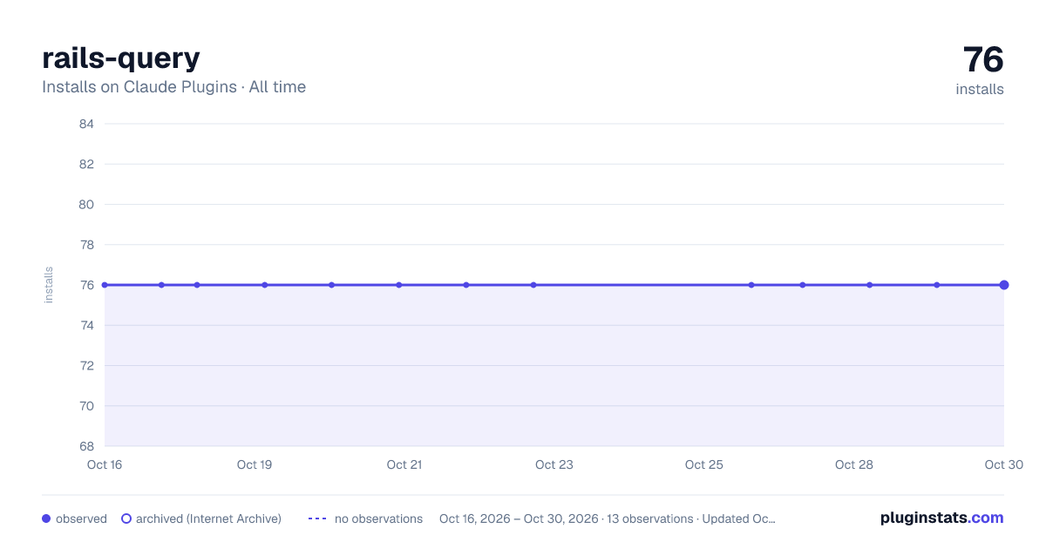
Task: Click the 84 y-axis label
Action: click(x=86, y=124)
